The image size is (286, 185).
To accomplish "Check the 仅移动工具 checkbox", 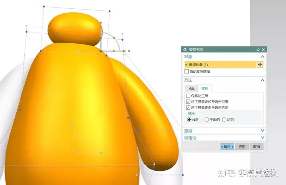I will (x=188, y=96).
